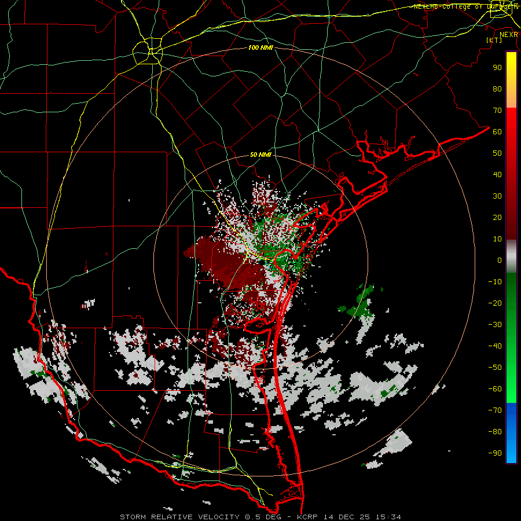
Task: Click the blue bottom segment of color bar
Action: click(x=511, y=433)
